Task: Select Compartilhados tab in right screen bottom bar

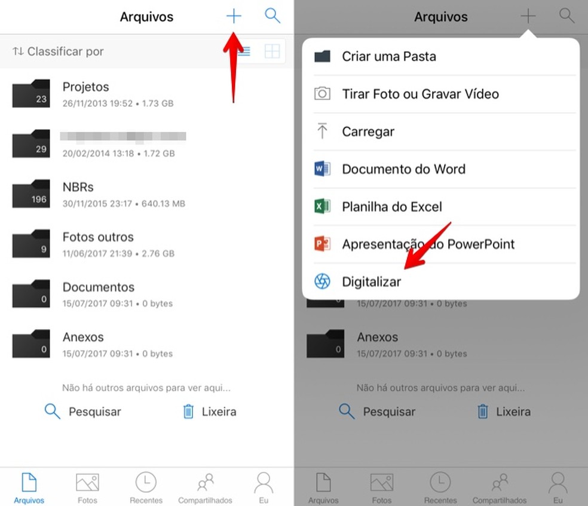Action: 500,489
